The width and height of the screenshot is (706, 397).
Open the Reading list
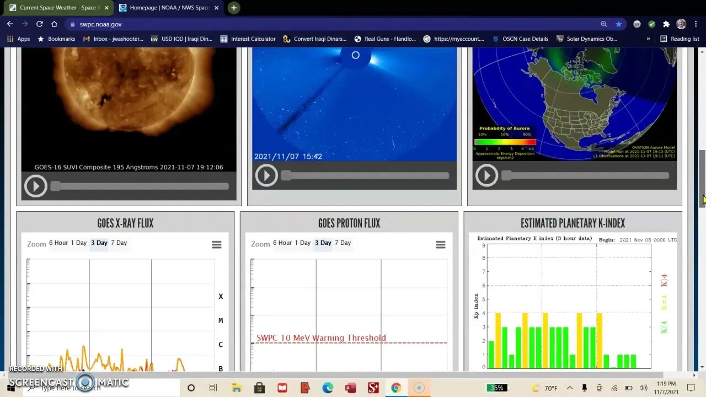coord(680,39)
